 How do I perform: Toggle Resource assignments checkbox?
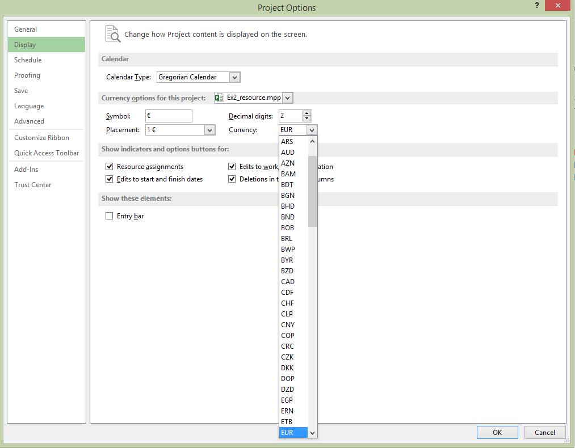pos(110,167)
